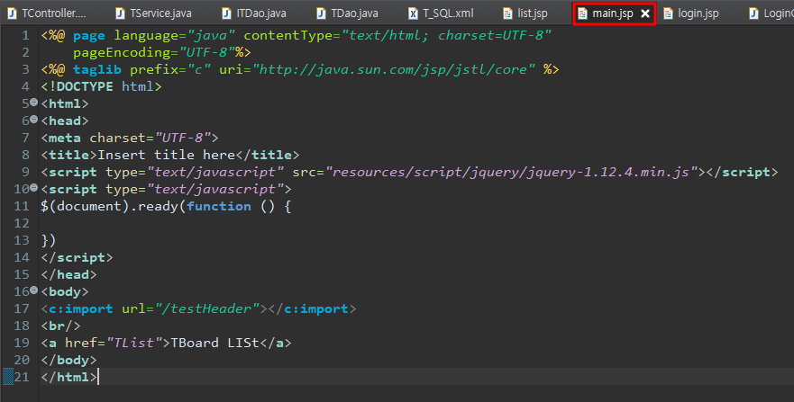This screenshot has width=794, height=402.
Task: Click the JSP file icon on main.jsp tab
Action: pyautogui.click(x=582, y=13)
